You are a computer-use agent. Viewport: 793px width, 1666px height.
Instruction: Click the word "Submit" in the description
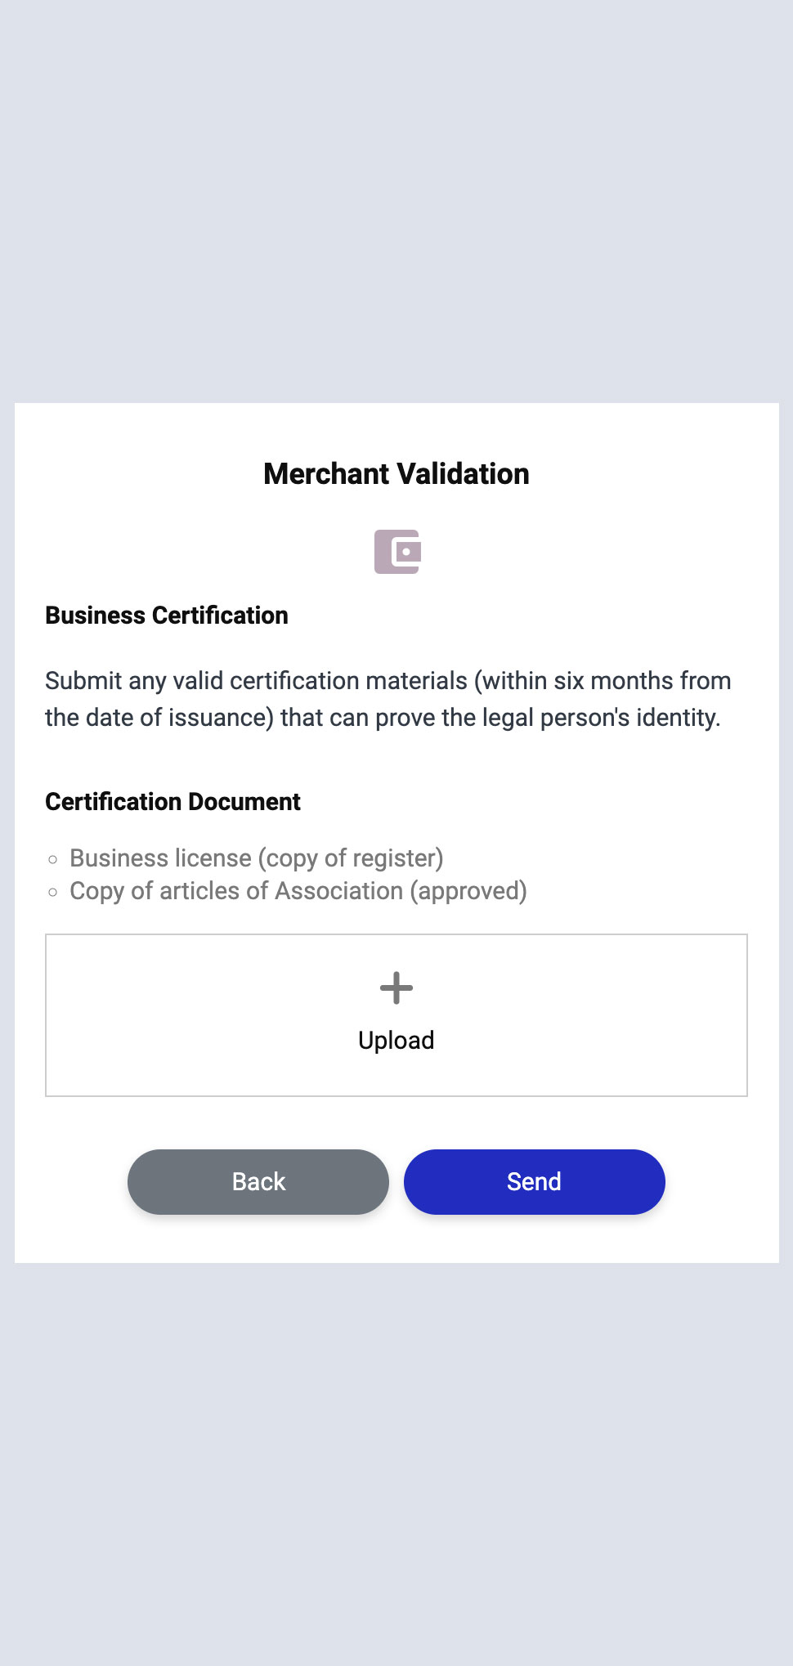coord(83,681)
